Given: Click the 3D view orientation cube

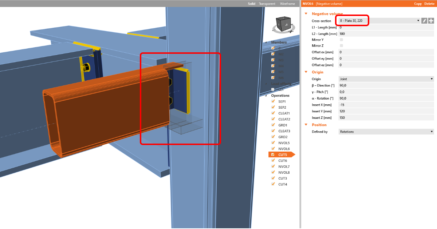Looking at the screenshot, I should (x=283, y=24).
